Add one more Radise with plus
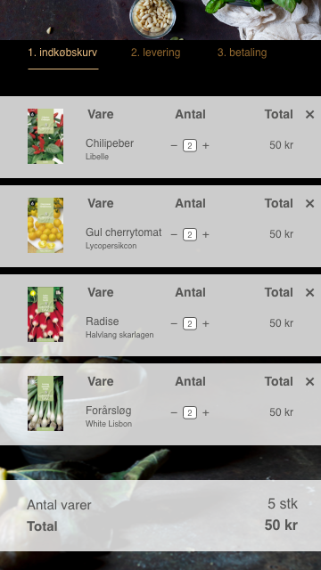The width and height of the screenshot is (321, 570). coord(206,324)
